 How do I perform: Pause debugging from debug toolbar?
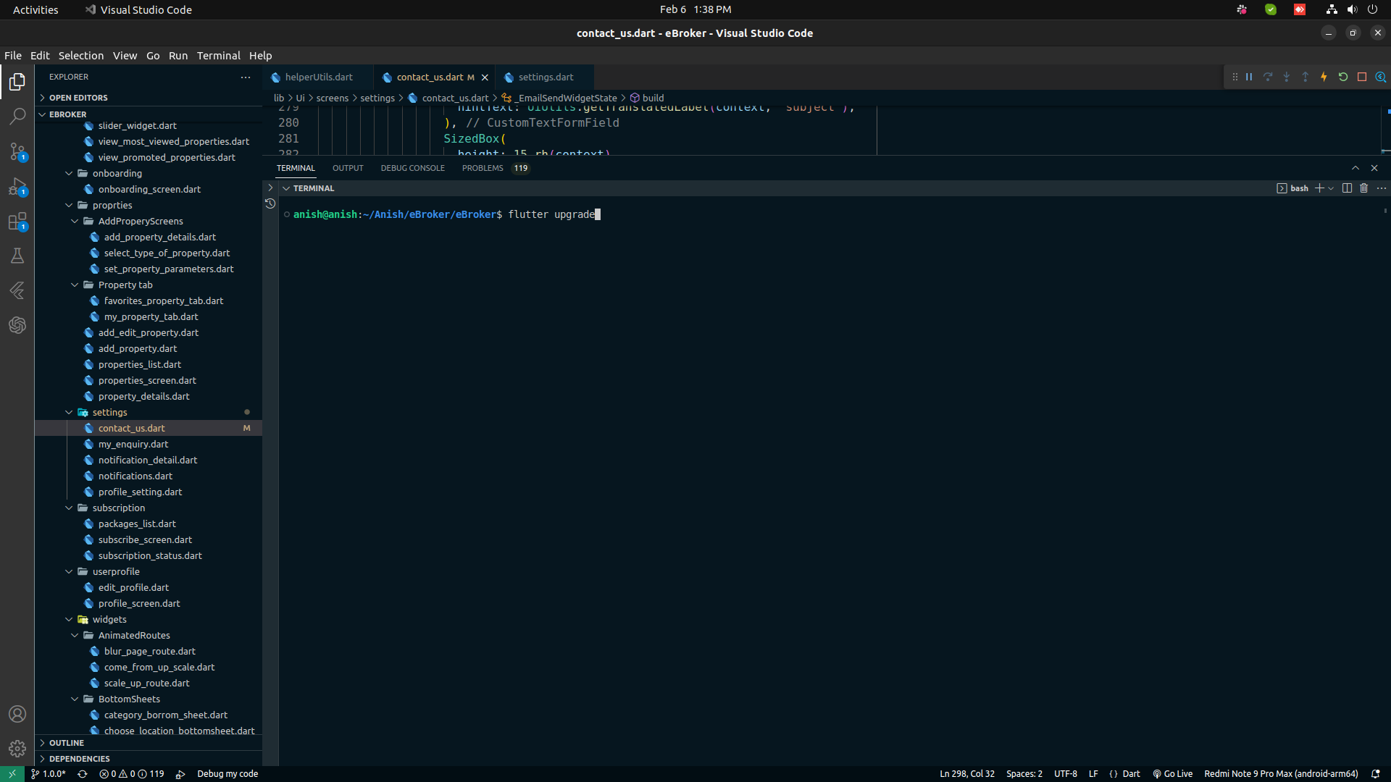click(1249, 77)
